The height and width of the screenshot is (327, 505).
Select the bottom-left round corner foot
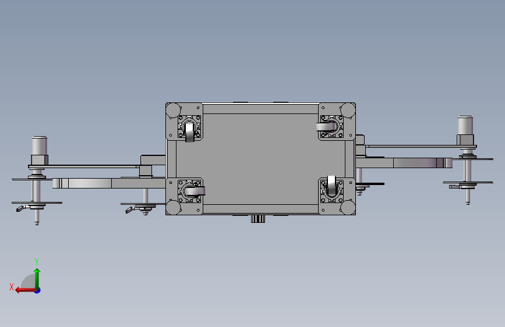coord(173,208)
